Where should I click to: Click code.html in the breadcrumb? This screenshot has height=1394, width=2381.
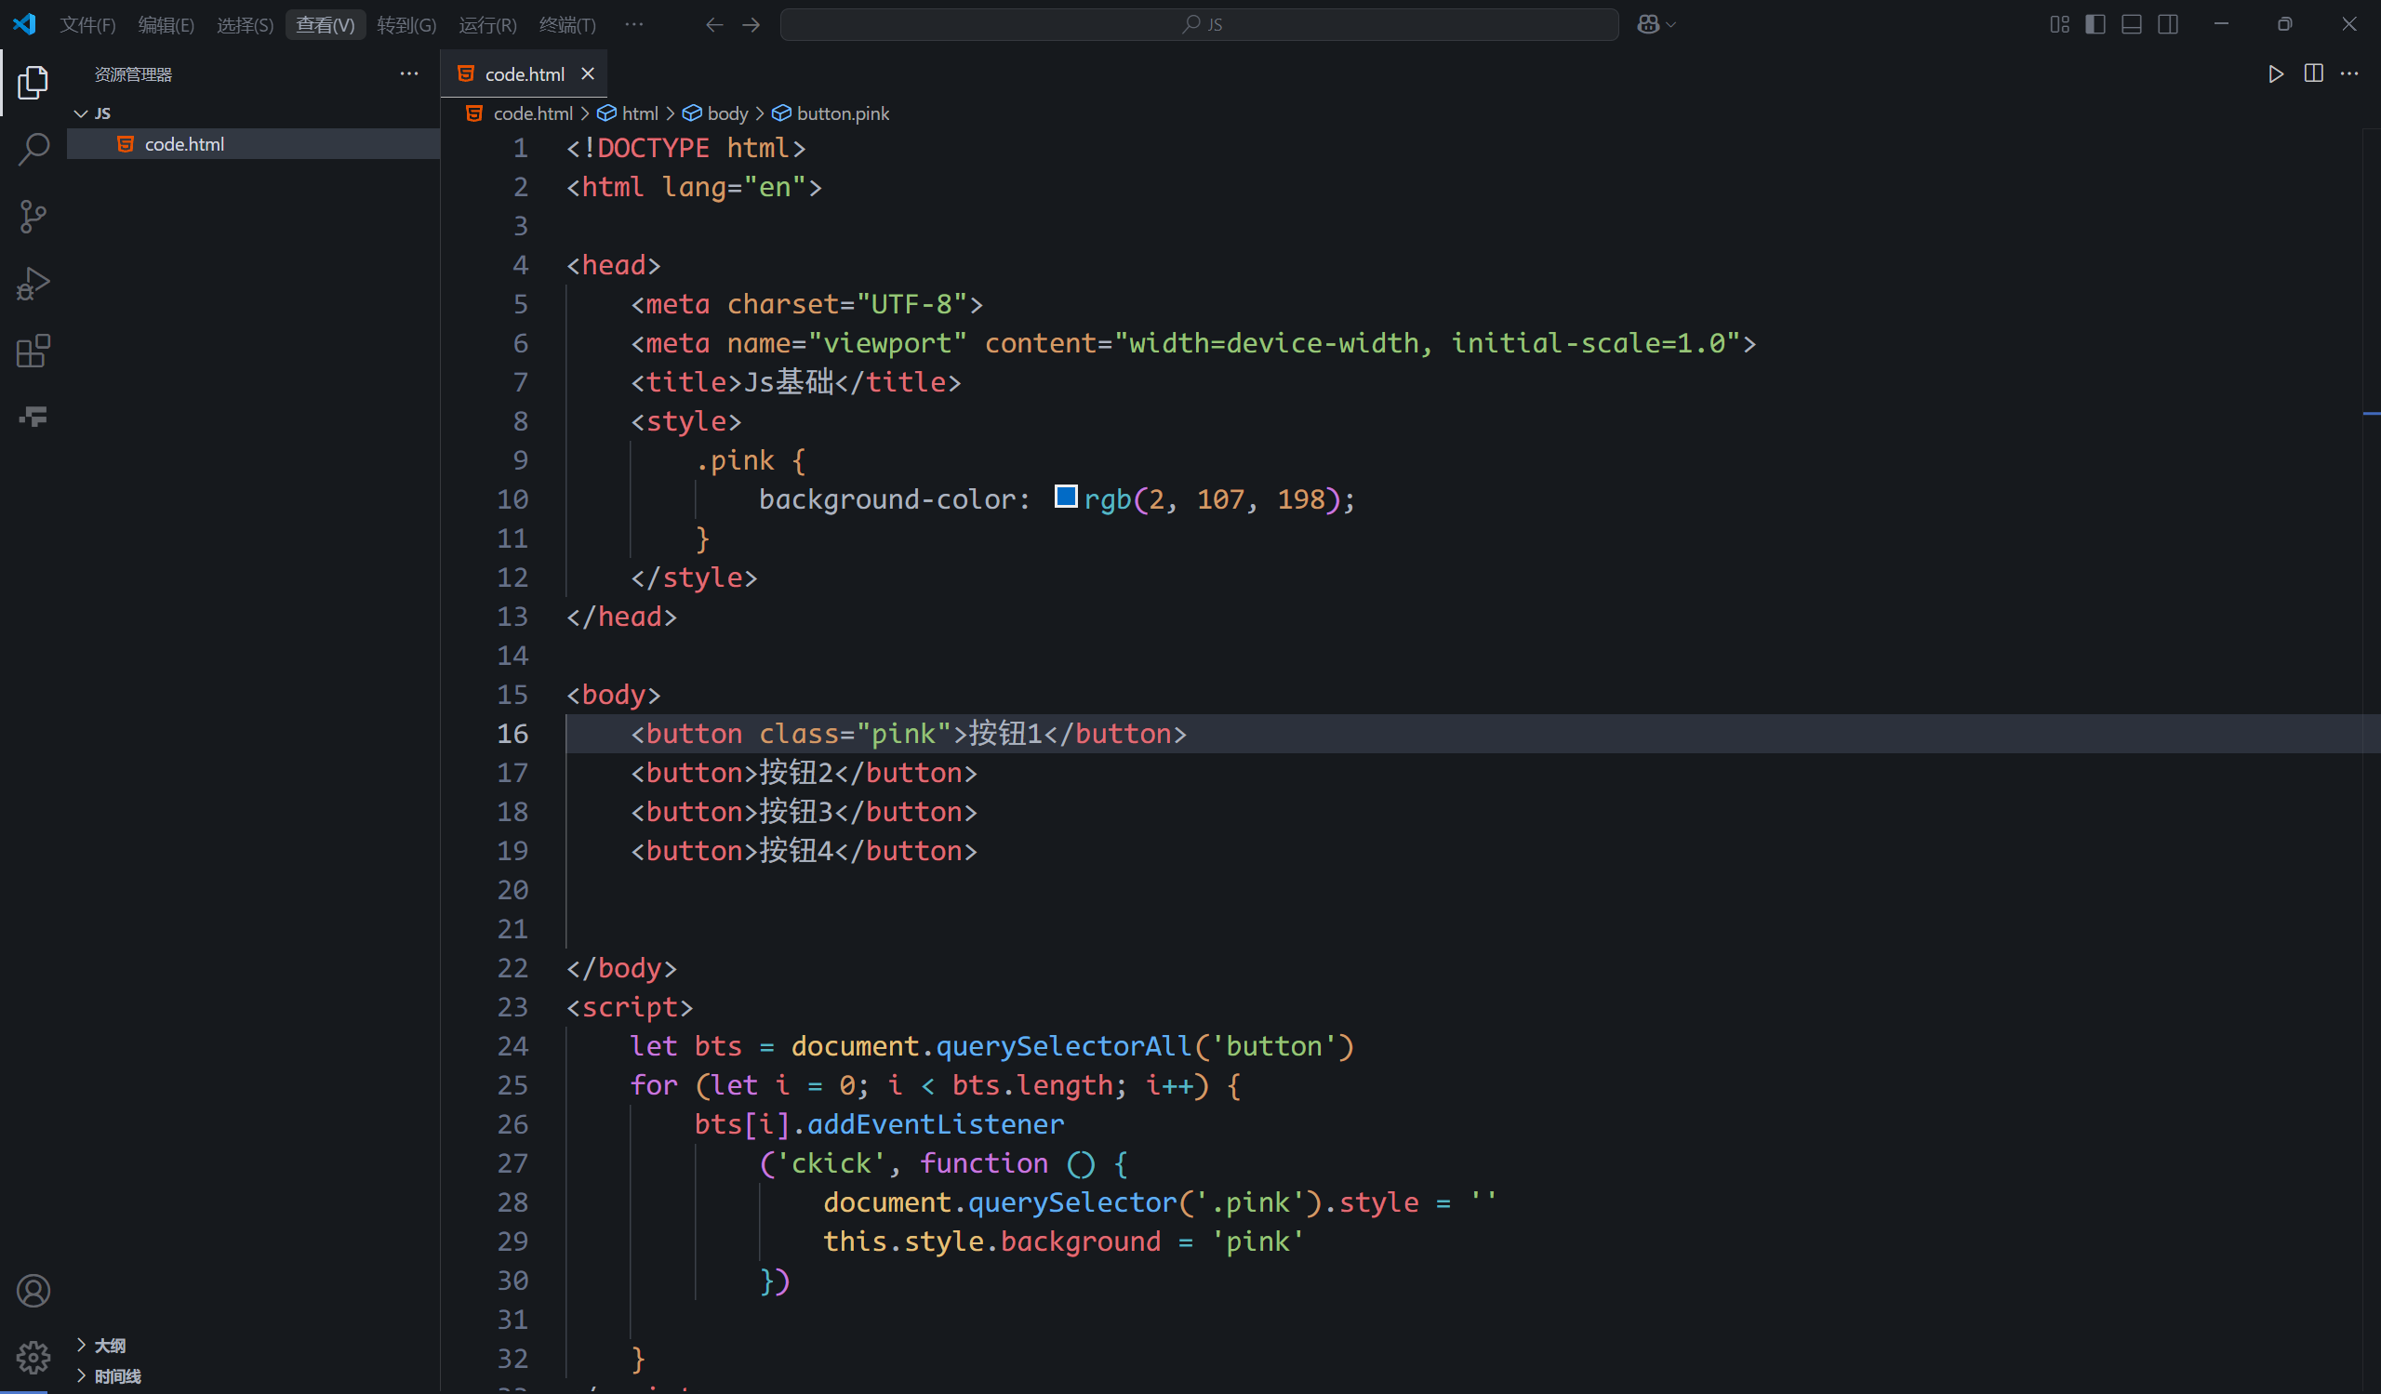533,113
